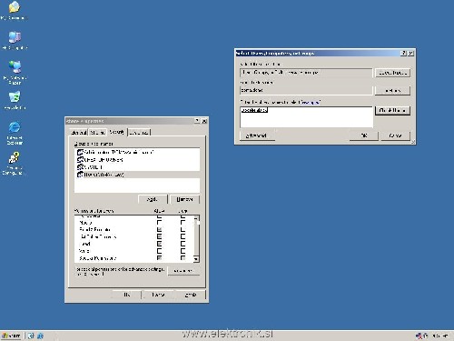Click the Object Types button
Screen dimensions: 454x341
coord(392,73)
